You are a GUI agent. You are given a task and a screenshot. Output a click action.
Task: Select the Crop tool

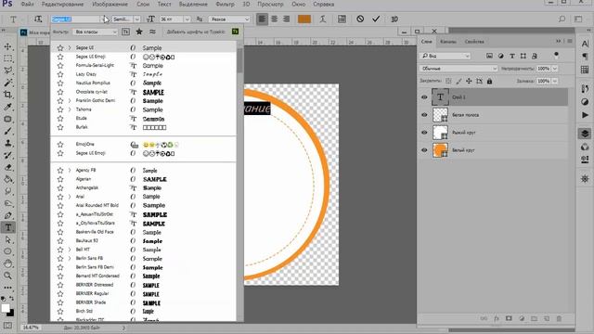pos(7,95)
